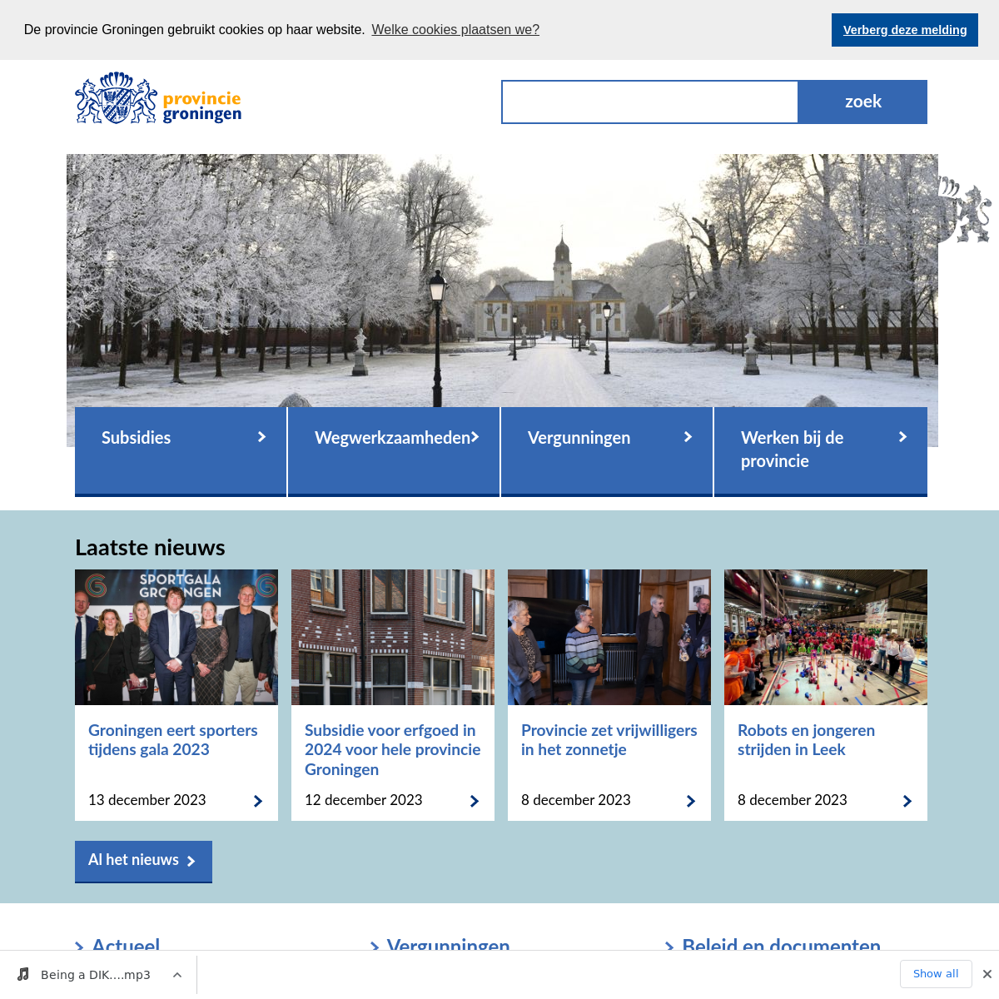Read Robots en jongeren strijden in Leek

pos(806,740)
